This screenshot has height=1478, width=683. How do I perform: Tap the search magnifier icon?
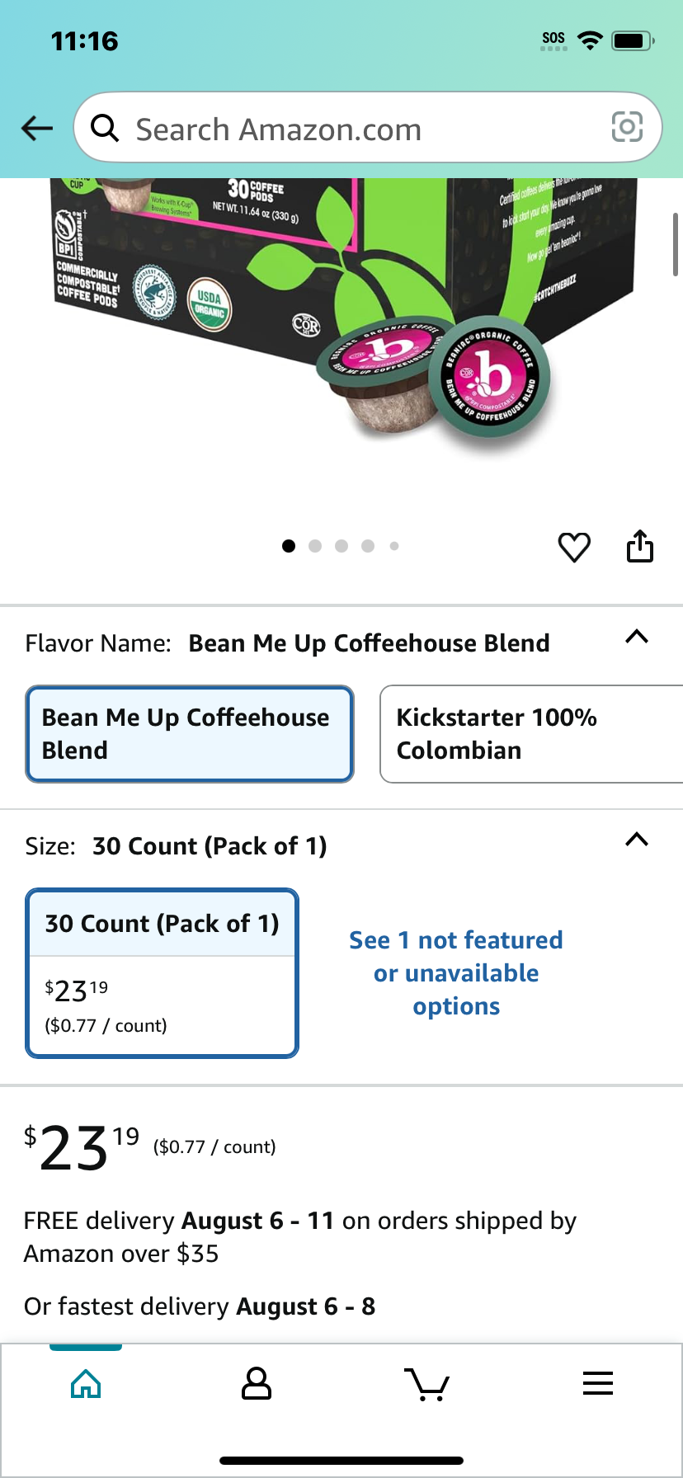tap(105, 128)
